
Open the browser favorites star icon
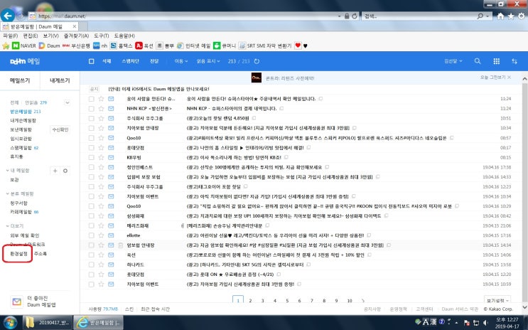coord(511,16)
